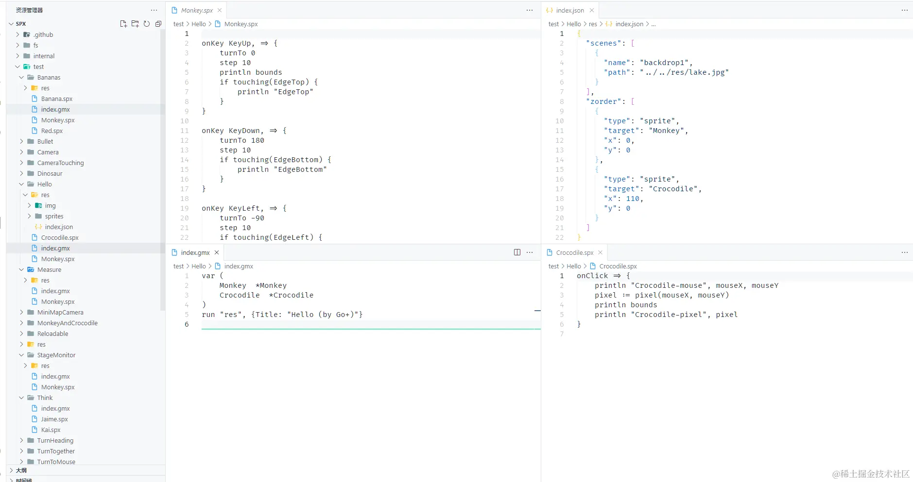Image resolution: width=913 pixels, height=482 pixels.
Task: Expand the .github folder
Action: (x=18, y=34)
